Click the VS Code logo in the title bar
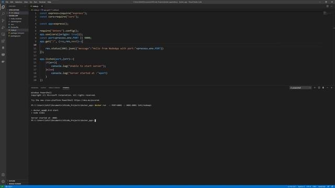This screenshot has width=335, height=188. [3, 2]
